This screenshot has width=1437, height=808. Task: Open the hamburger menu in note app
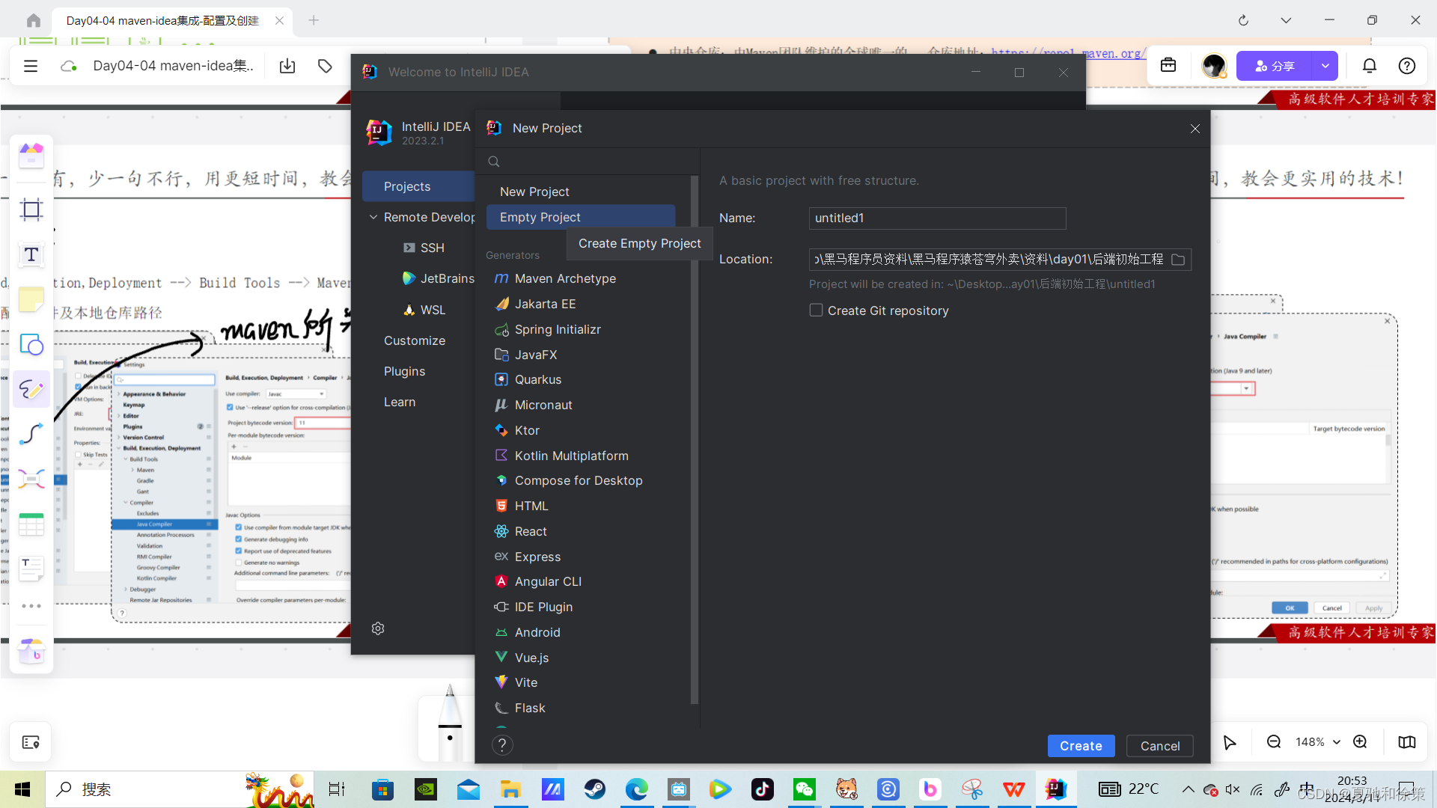point(31,66)
